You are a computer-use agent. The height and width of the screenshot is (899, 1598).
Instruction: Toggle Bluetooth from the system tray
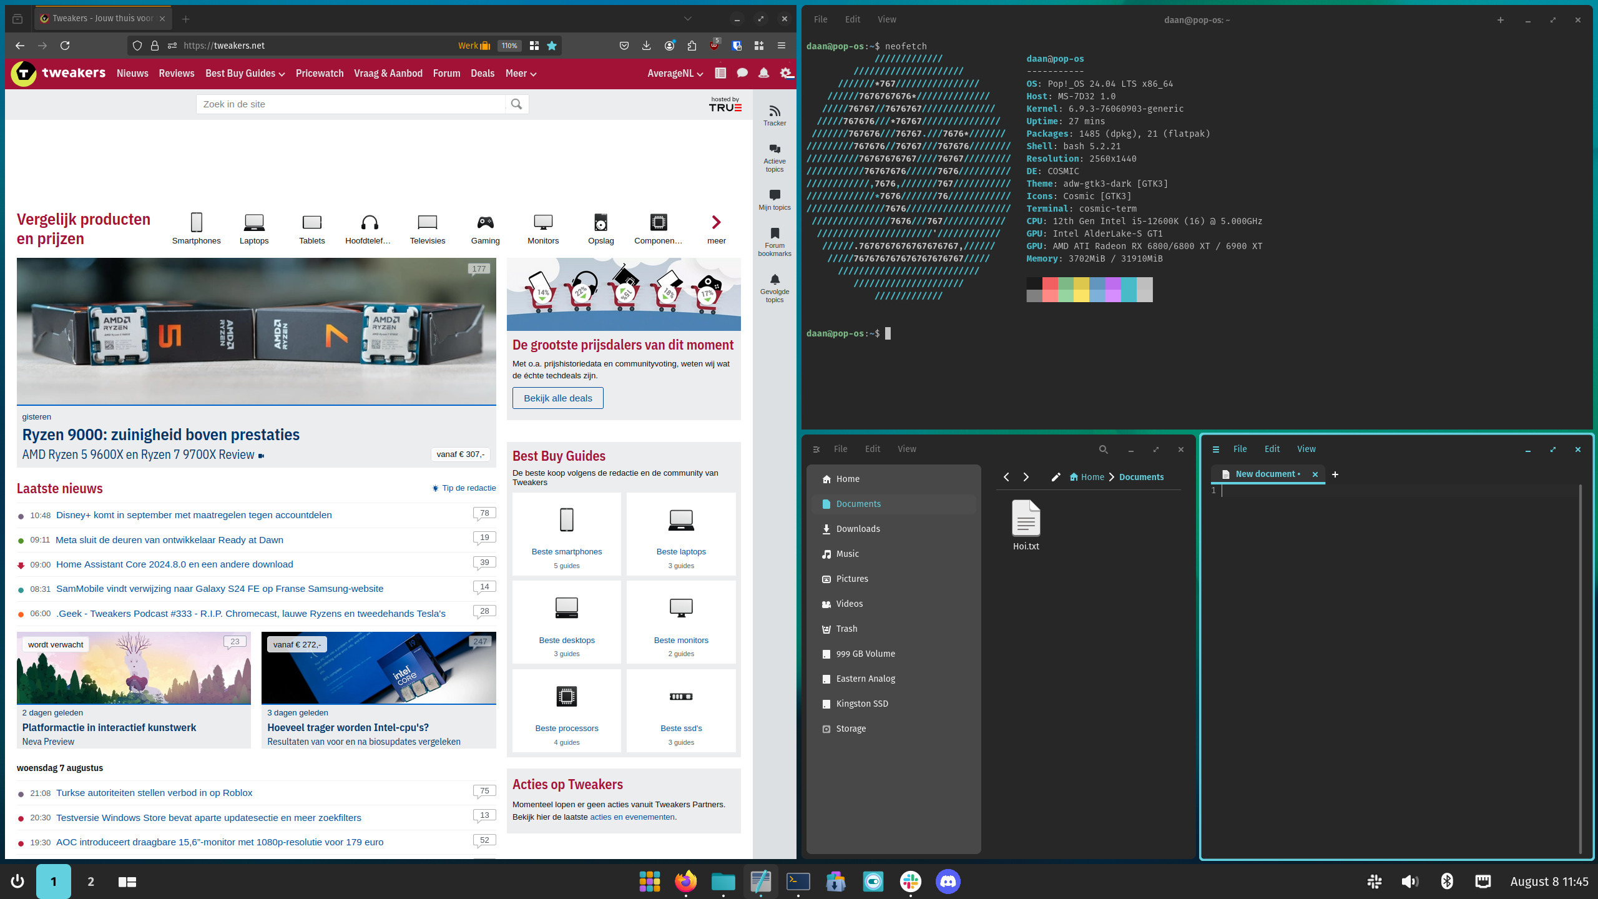point(1446,882)
